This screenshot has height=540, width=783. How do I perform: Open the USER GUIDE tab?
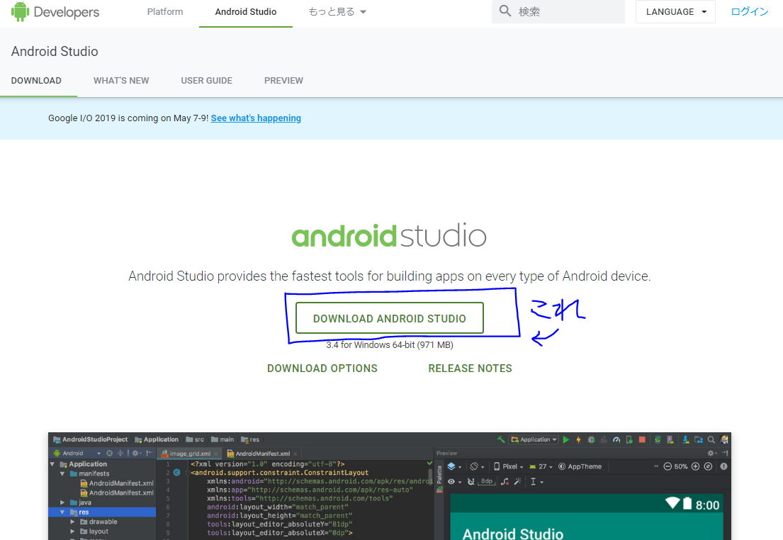click(x=206, y=80)
